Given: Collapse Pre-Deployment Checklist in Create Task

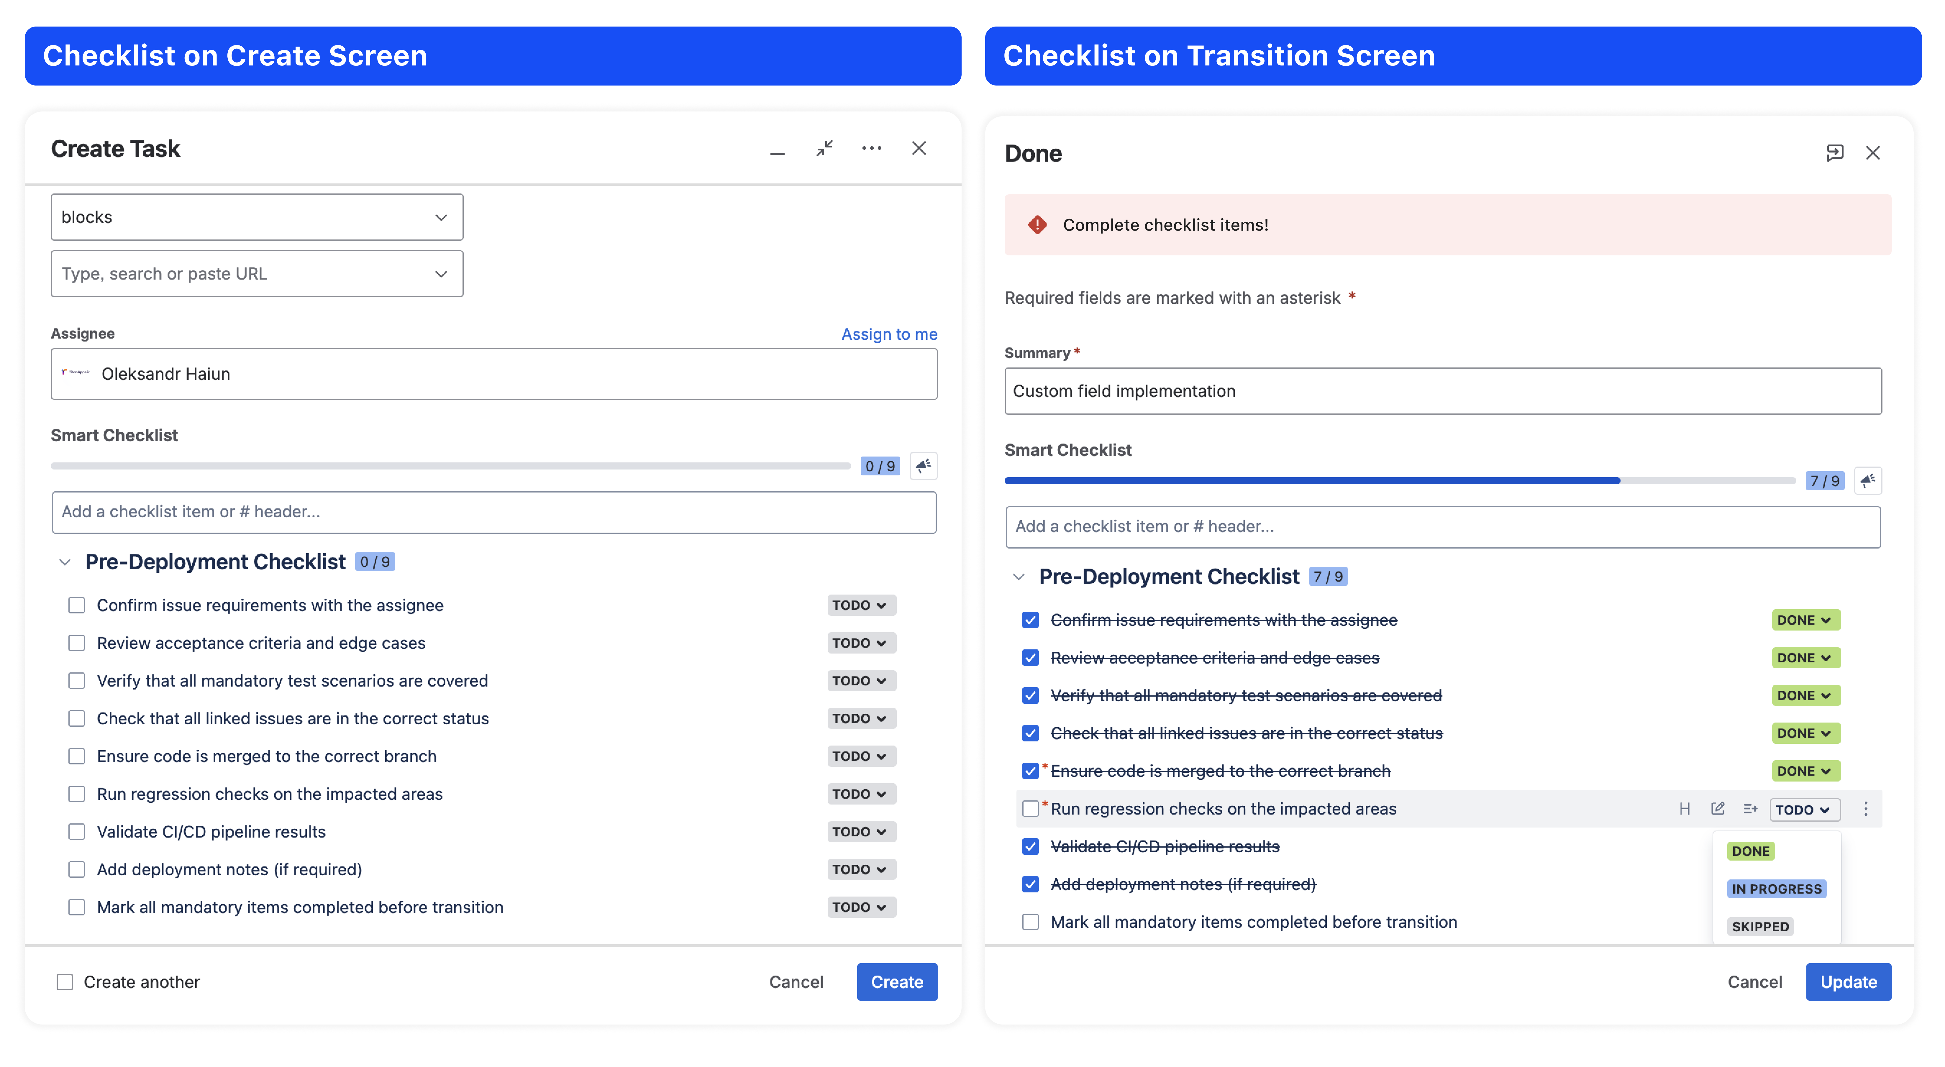Looking at the screenshot, I should tap(65, 562).
